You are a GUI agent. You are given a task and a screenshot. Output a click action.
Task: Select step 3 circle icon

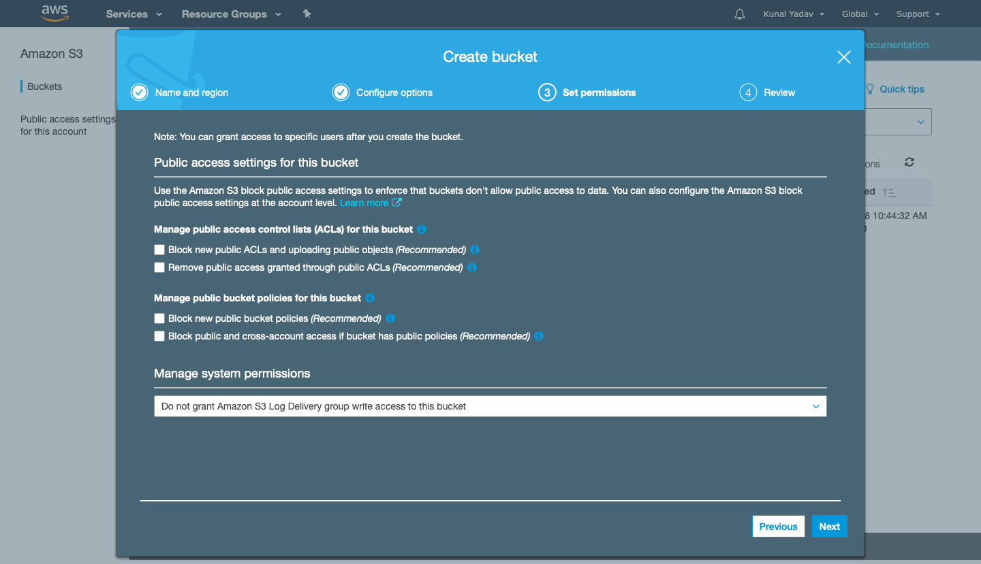point(547,93)
